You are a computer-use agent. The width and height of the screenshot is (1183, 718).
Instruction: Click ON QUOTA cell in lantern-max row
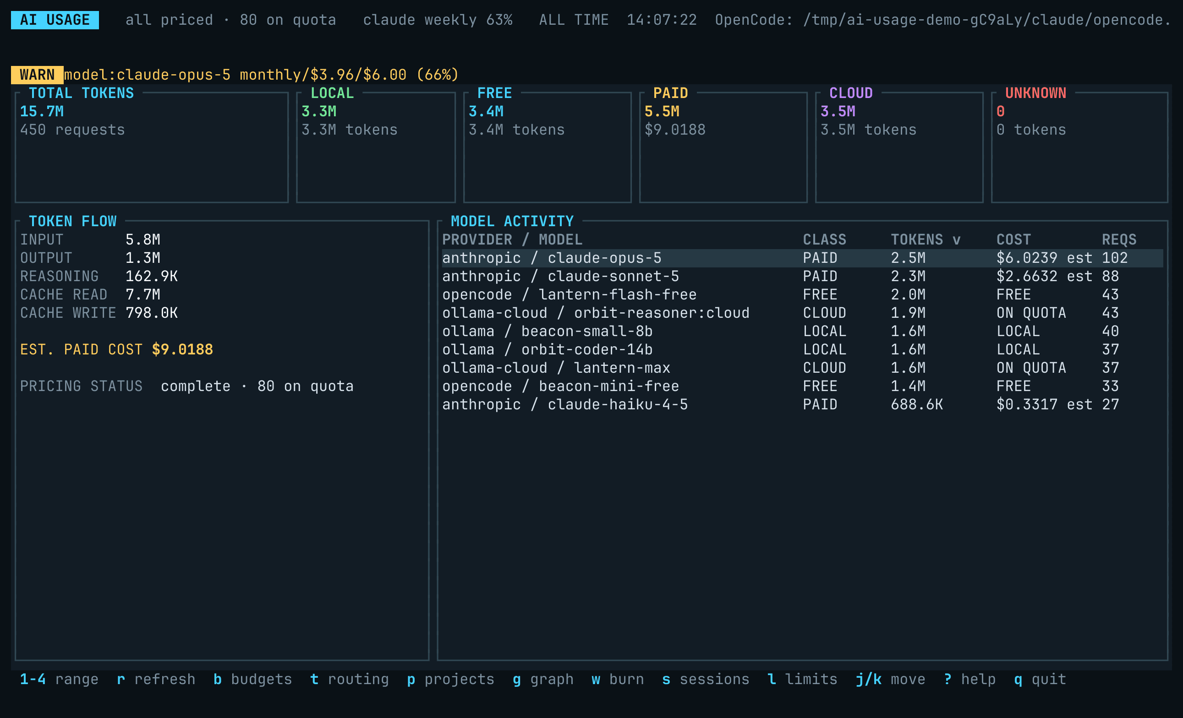[1031, 368]
